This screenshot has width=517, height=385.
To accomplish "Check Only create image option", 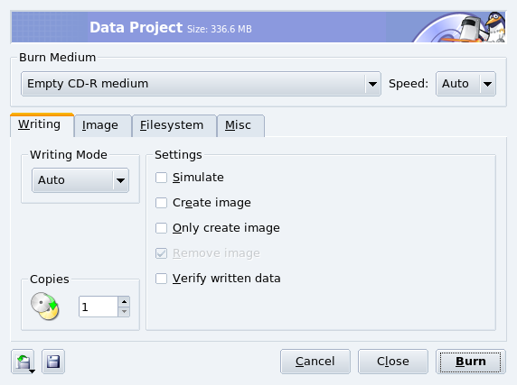I will 161,228.
